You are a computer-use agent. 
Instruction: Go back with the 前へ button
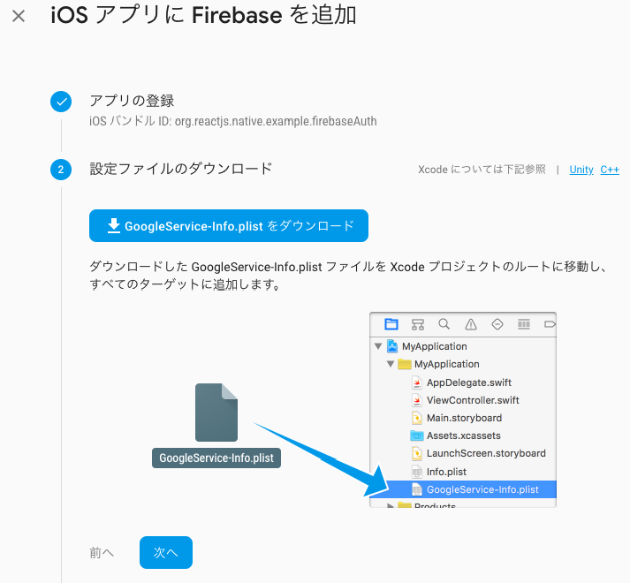coord(102,552)
